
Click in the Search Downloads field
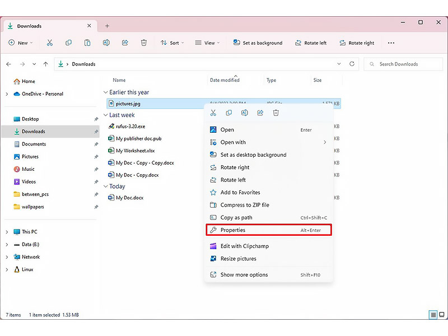[403, 64]
